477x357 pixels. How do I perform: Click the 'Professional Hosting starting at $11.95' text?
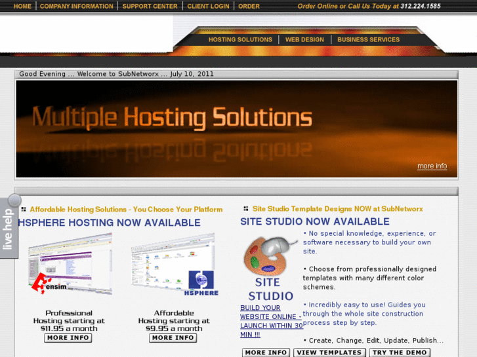pyautogui.click(x=69, y=321)
